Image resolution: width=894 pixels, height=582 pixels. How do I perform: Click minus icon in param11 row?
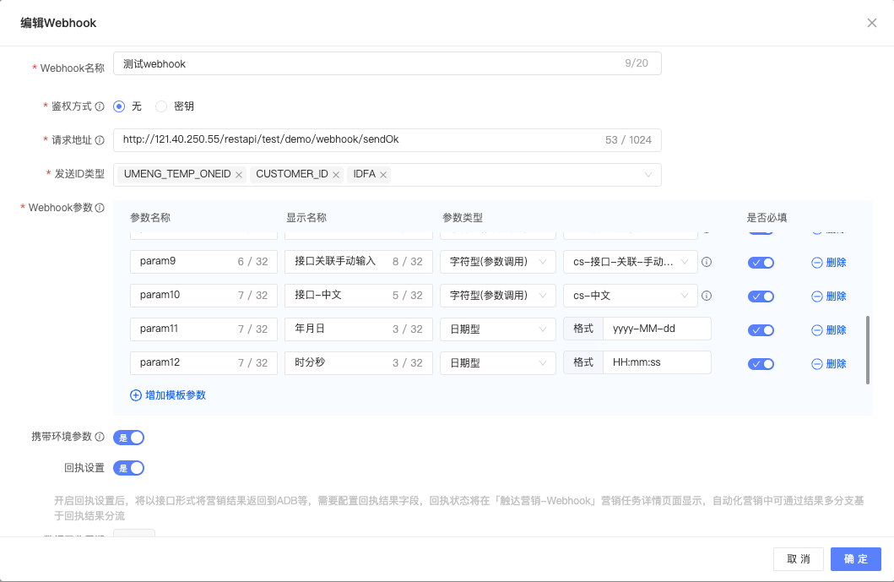tap(816, 329)
